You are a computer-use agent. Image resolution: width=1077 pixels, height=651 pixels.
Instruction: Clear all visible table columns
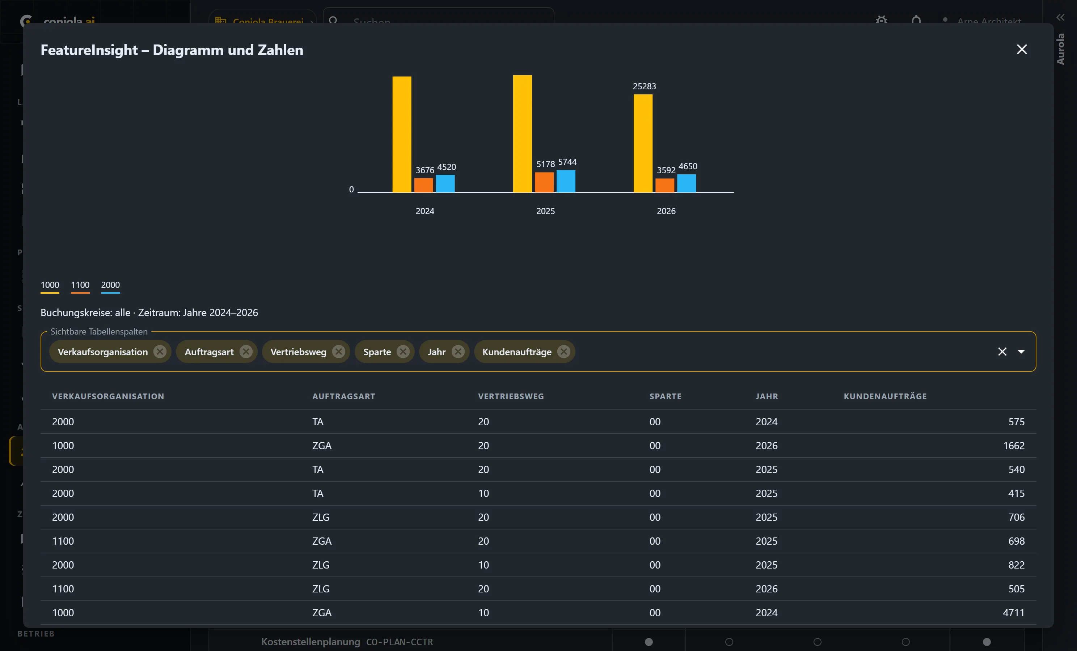pyautogui.click(x=1002, y=352)
